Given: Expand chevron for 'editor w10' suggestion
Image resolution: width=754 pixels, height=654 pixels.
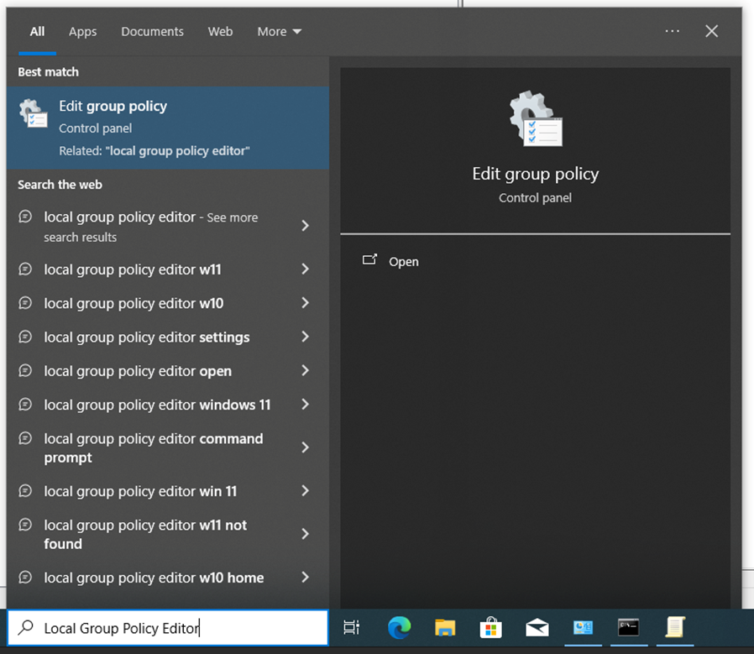Looking at the screenshot, I should [x=305, y=302].
